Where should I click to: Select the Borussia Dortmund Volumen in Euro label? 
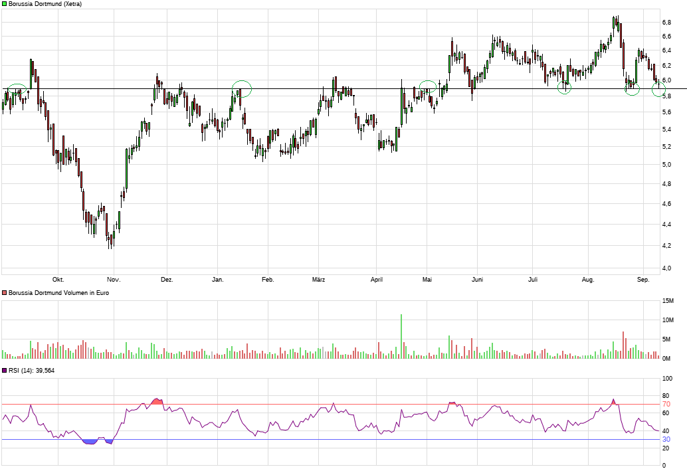tap(58, 292)
